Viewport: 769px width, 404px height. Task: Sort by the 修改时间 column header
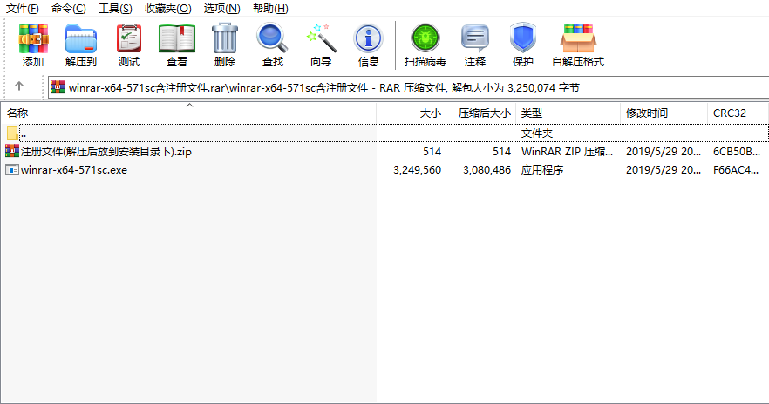(x=664, y=113)
